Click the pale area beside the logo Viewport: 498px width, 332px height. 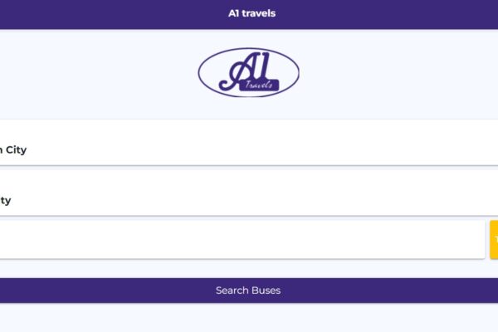397,74
